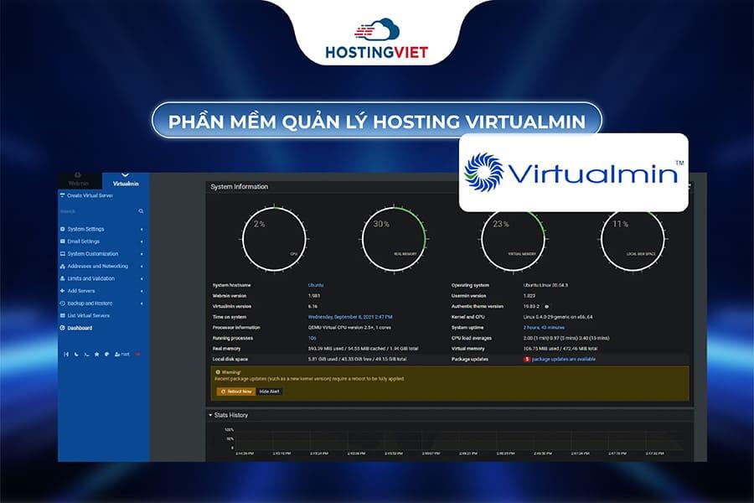Click the List Virtual Servers icon
The width and height of the screenshot is (754, 503).
(x=61, y=314)
